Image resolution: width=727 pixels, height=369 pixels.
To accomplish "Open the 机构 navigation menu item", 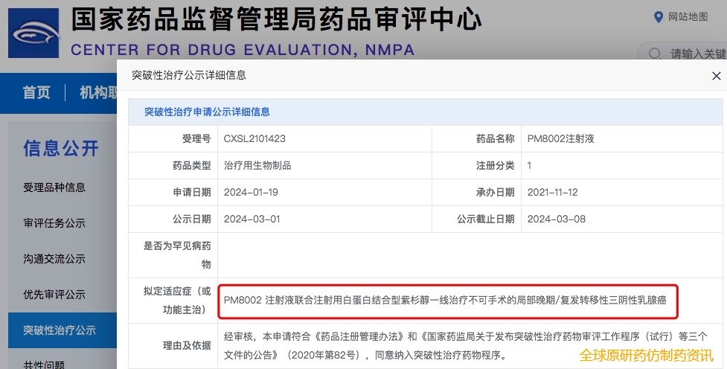I will 97,92.
